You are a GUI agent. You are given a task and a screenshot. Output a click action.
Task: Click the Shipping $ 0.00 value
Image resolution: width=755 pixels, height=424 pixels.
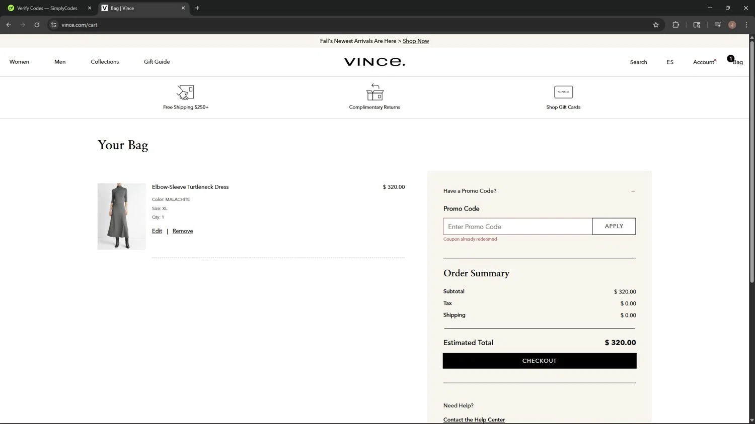(628, 315)
